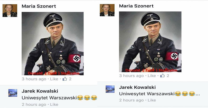The width and height of the screenshot is (208, 108).
Task: Click Jarek Kowalski's avatar in left comment
Action: [x=13, y=93]
